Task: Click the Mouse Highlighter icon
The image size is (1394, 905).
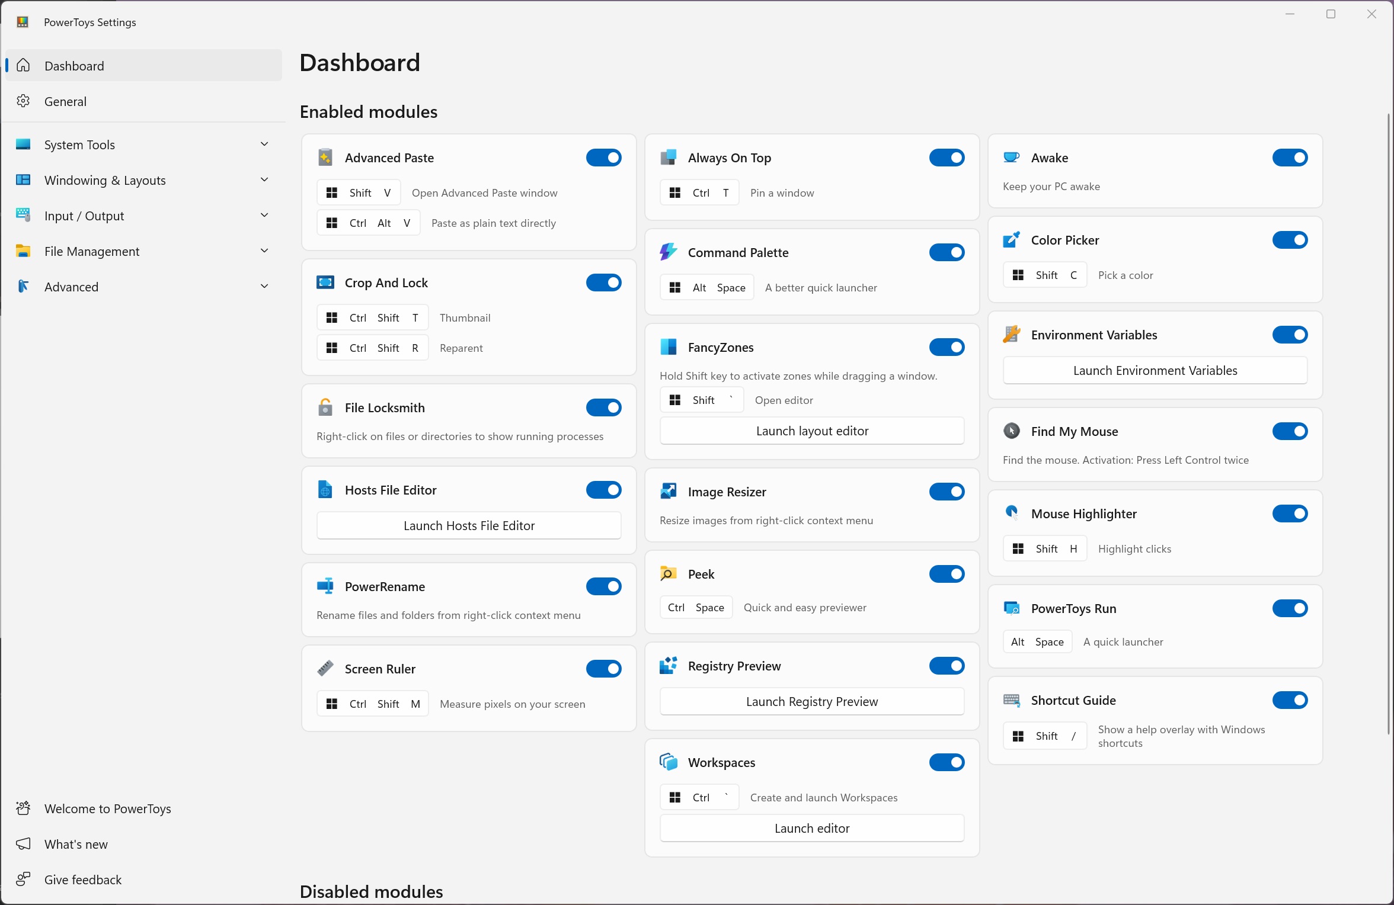Action: [1012, 514]
